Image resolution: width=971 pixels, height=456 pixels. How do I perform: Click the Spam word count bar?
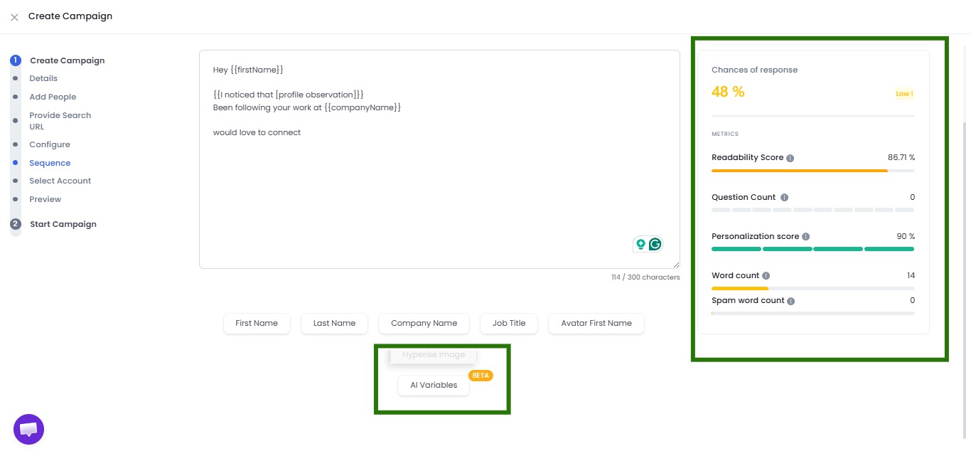point(813,313)
